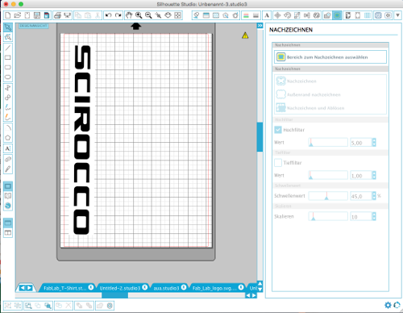Click the vertical canvas scrollbar thumb
Image resolution: width=403 pixels, height=313 pixels.
tap(260, 137)
